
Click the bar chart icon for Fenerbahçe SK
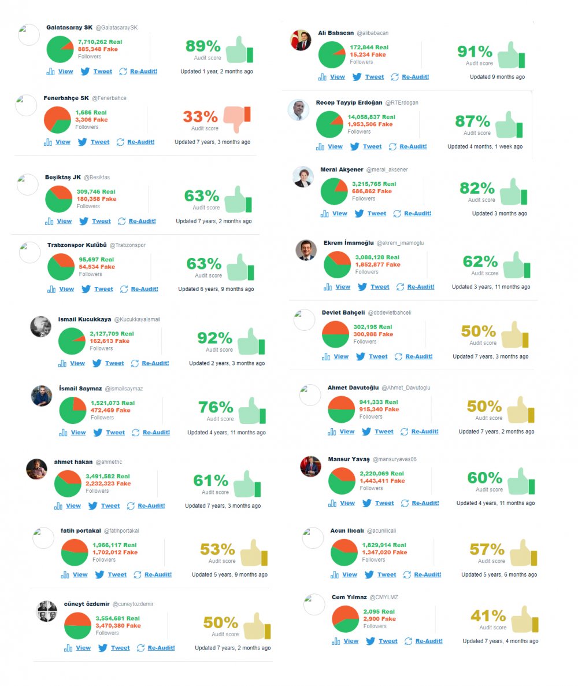coord(47,142)
